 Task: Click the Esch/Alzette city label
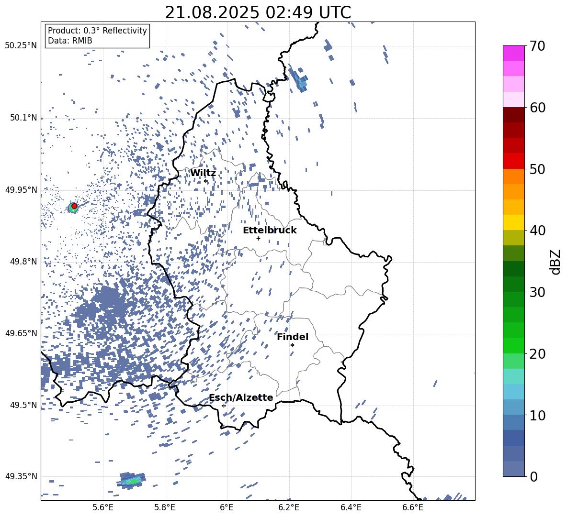pos(241,397)
